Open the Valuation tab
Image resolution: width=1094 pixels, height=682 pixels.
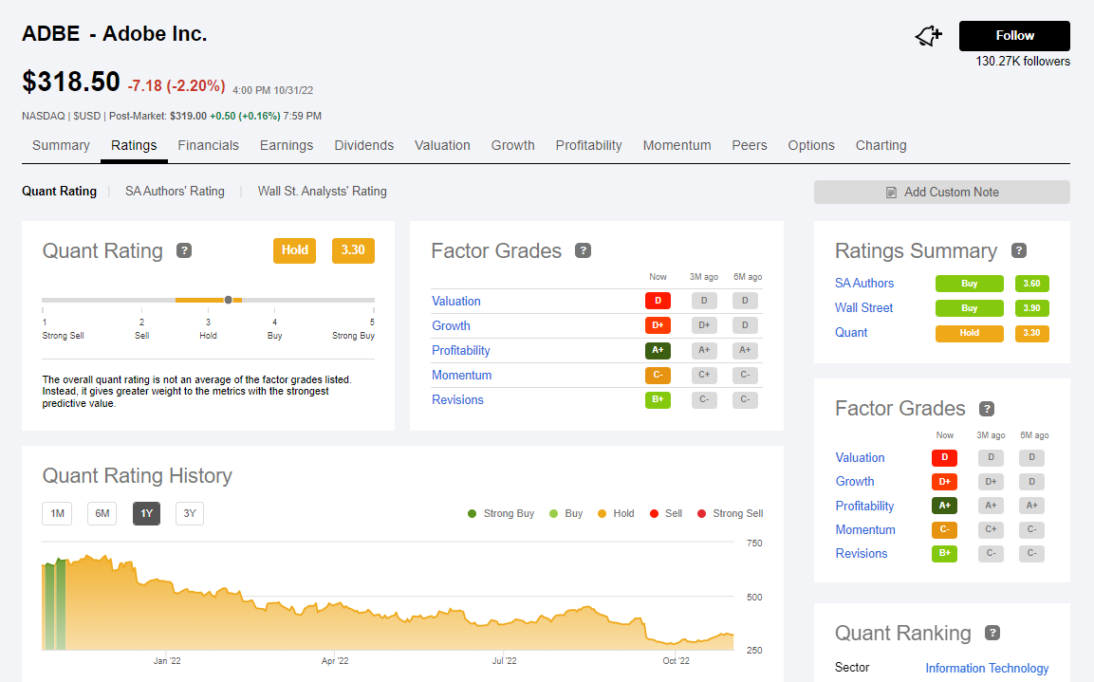(442, 145)
